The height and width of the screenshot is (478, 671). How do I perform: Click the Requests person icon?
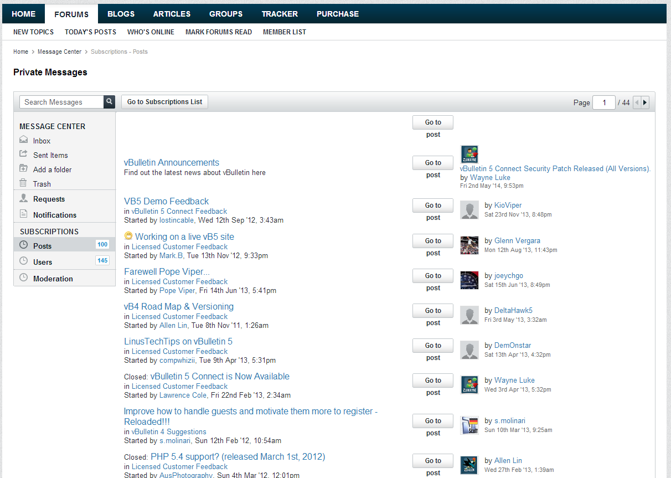coord(24,198)
